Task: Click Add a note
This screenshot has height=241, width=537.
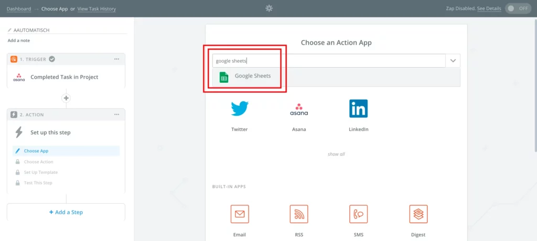Action: (19, 40)
